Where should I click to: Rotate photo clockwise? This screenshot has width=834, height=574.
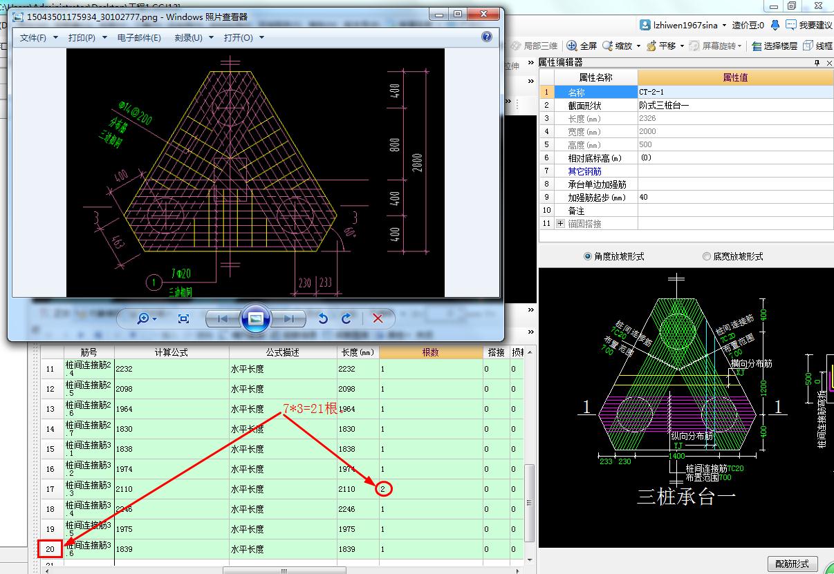coord(346,318)
